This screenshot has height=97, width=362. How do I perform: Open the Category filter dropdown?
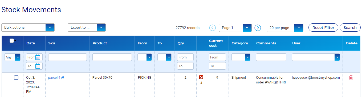[241, 57]
